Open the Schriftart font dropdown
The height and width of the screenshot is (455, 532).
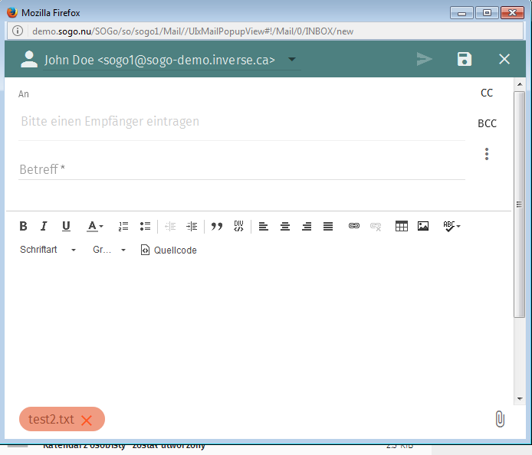pos(48,250)
